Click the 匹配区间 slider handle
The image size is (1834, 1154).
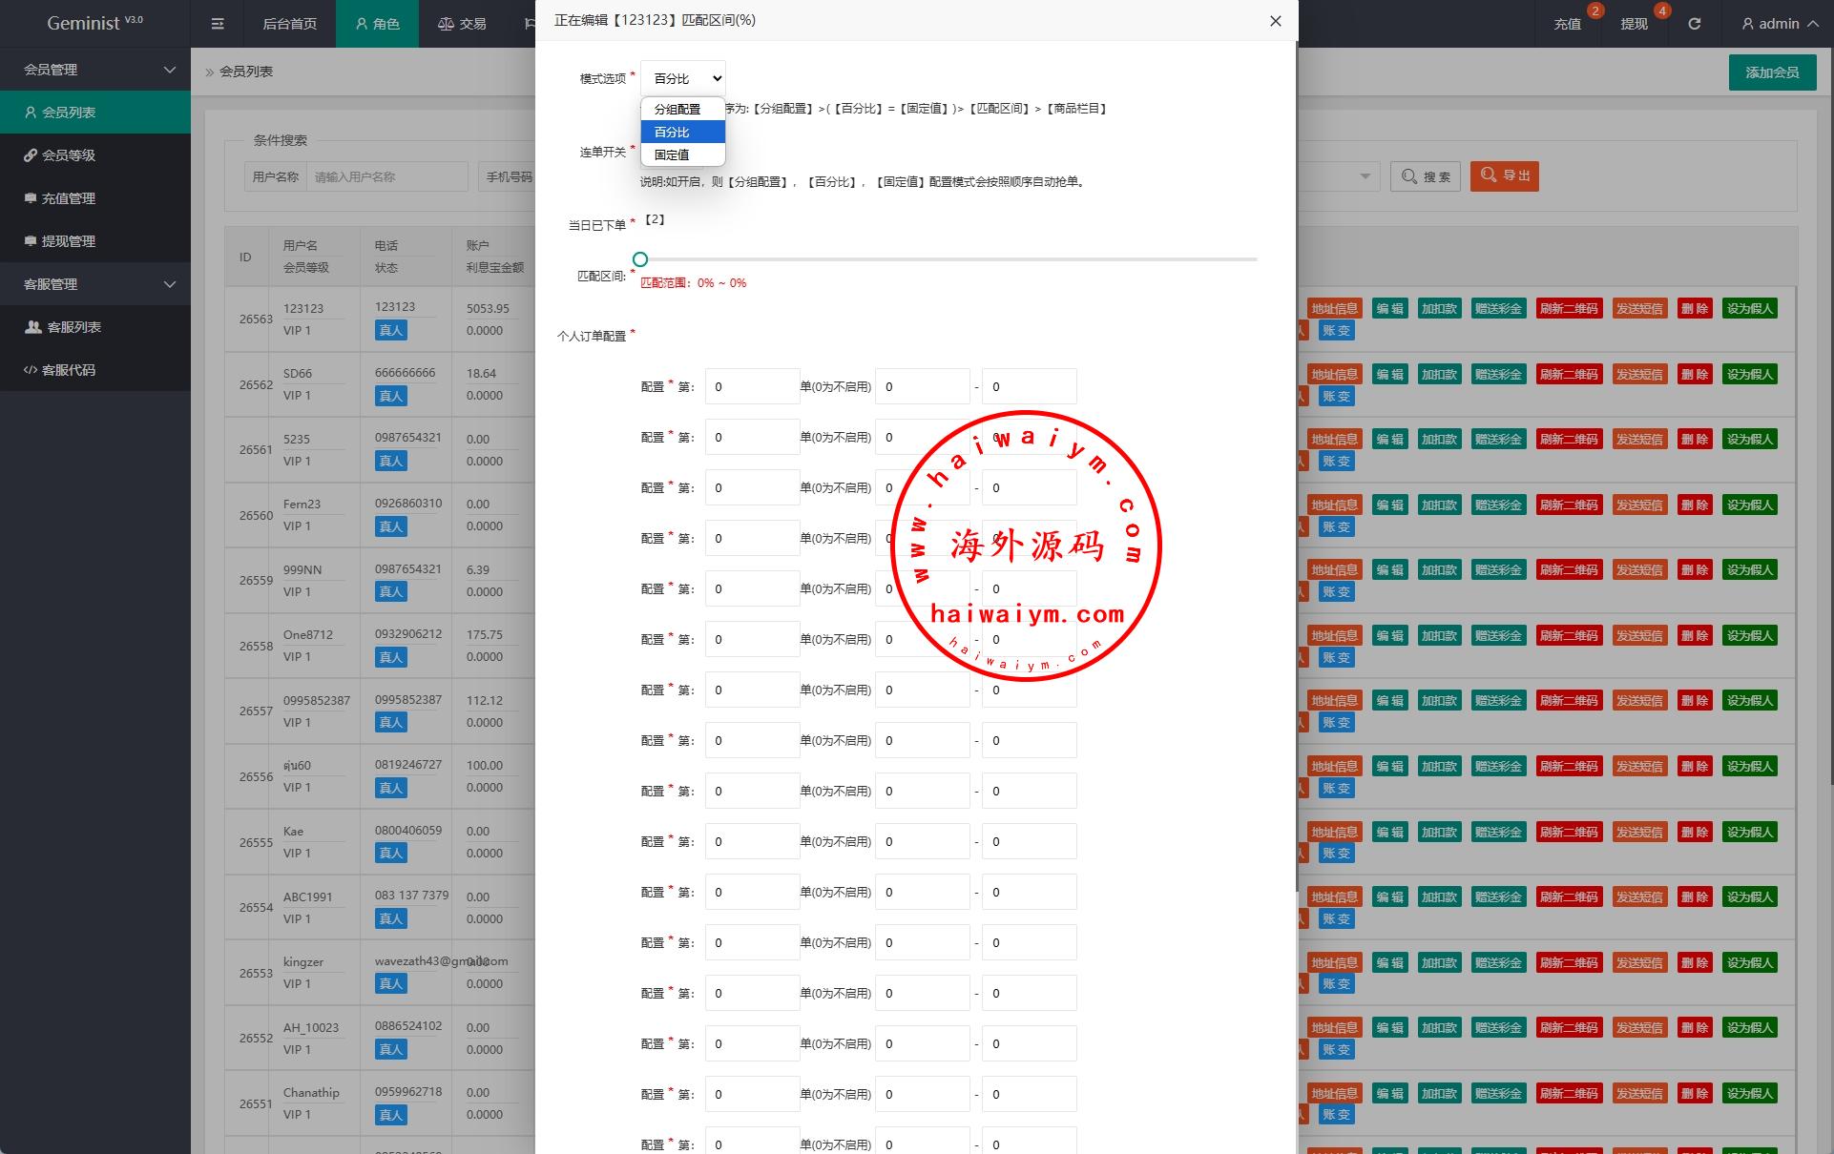[640, 259]
